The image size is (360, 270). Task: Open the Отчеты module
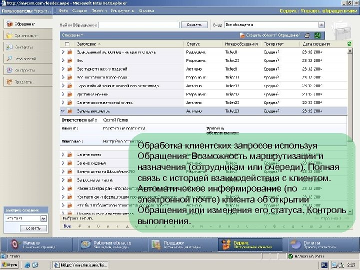coord(321,244)
